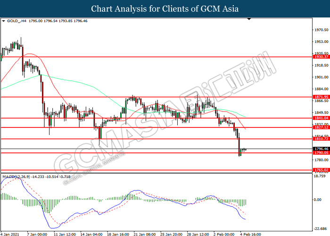
Task: Select the 1871.95 red price label
Action: click(322, 97)
